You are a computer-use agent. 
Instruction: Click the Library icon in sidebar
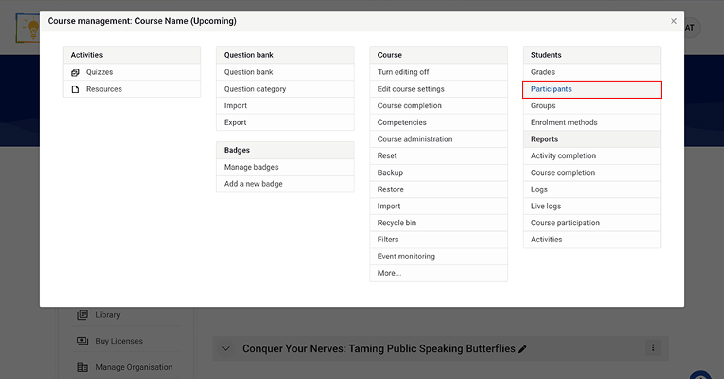(x=83, y=315)
